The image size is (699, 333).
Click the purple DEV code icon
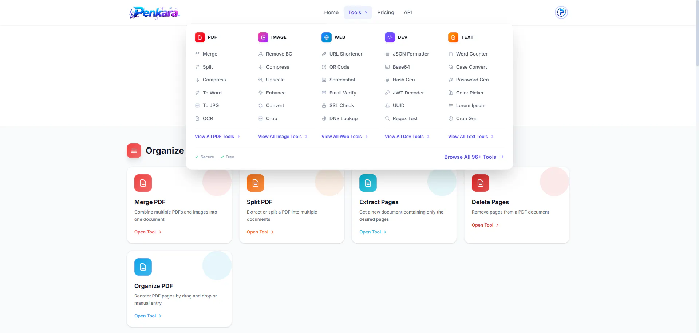click(x=390, y=37)
